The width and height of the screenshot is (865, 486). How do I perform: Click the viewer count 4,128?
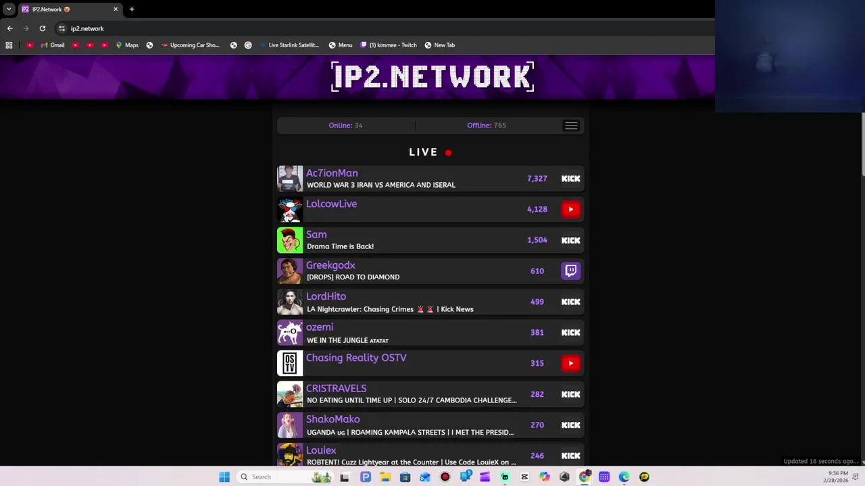pos(537,209)
